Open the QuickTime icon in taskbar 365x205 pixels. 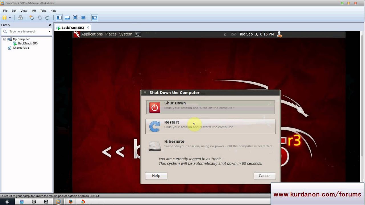46,202
